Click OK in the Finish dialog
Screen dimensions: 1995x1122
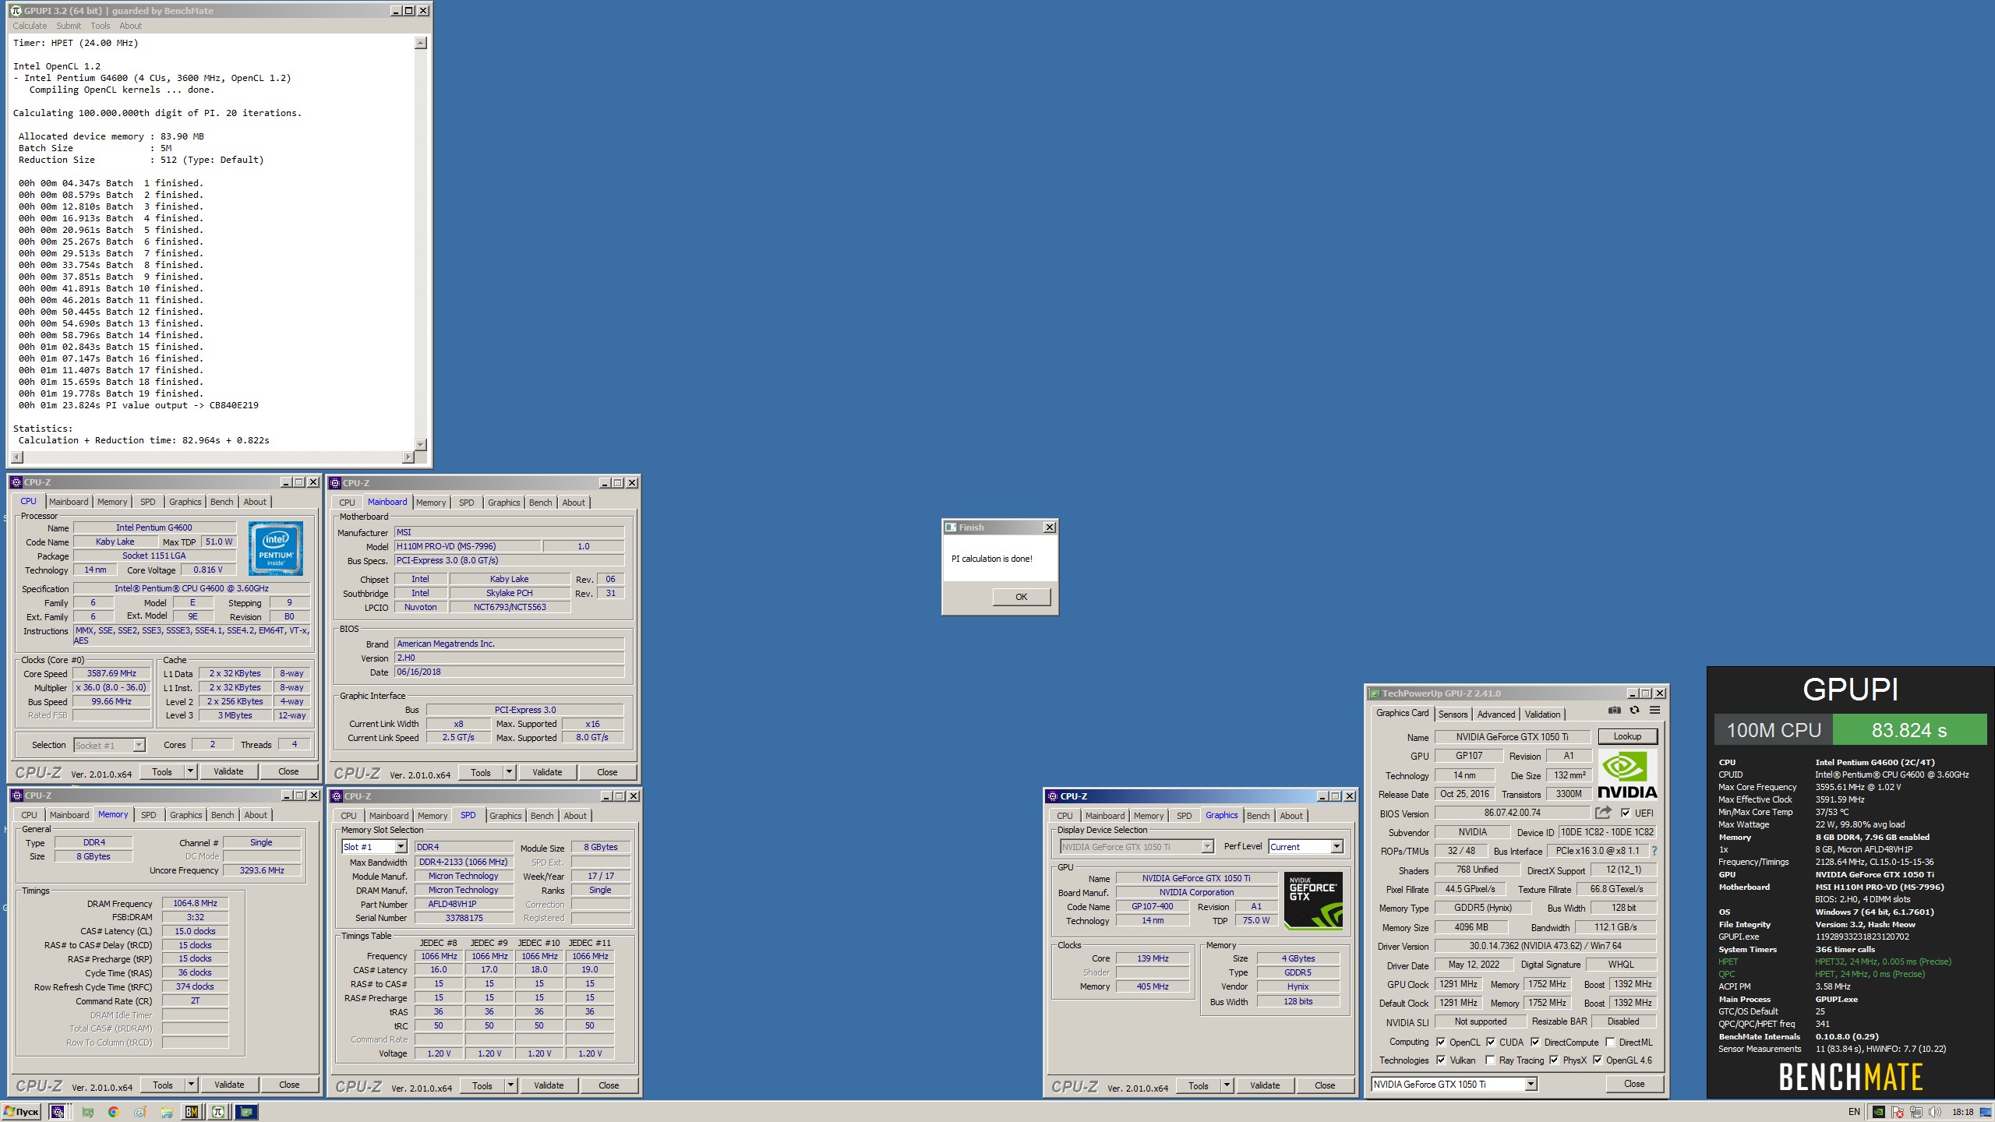pos(1021,597)
